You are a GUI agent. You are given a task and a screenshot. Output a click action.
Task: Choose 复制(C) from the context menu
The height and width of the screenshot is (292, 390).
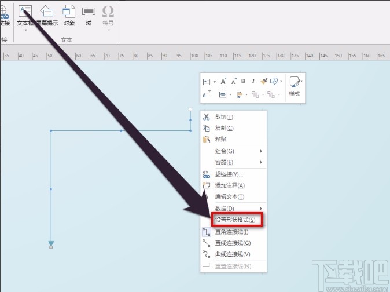point(234,128)
